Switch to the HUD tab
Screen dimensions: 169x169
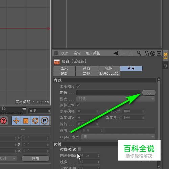pyautogui.click(x=64, y=74)
